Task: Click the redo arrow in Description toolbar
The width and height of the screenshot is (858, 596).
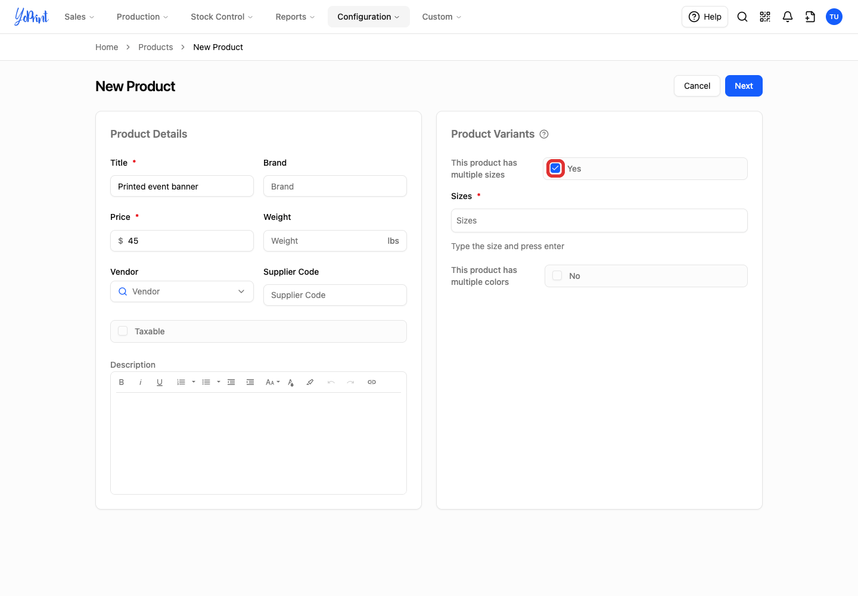Action: click(x=350, y=382)
